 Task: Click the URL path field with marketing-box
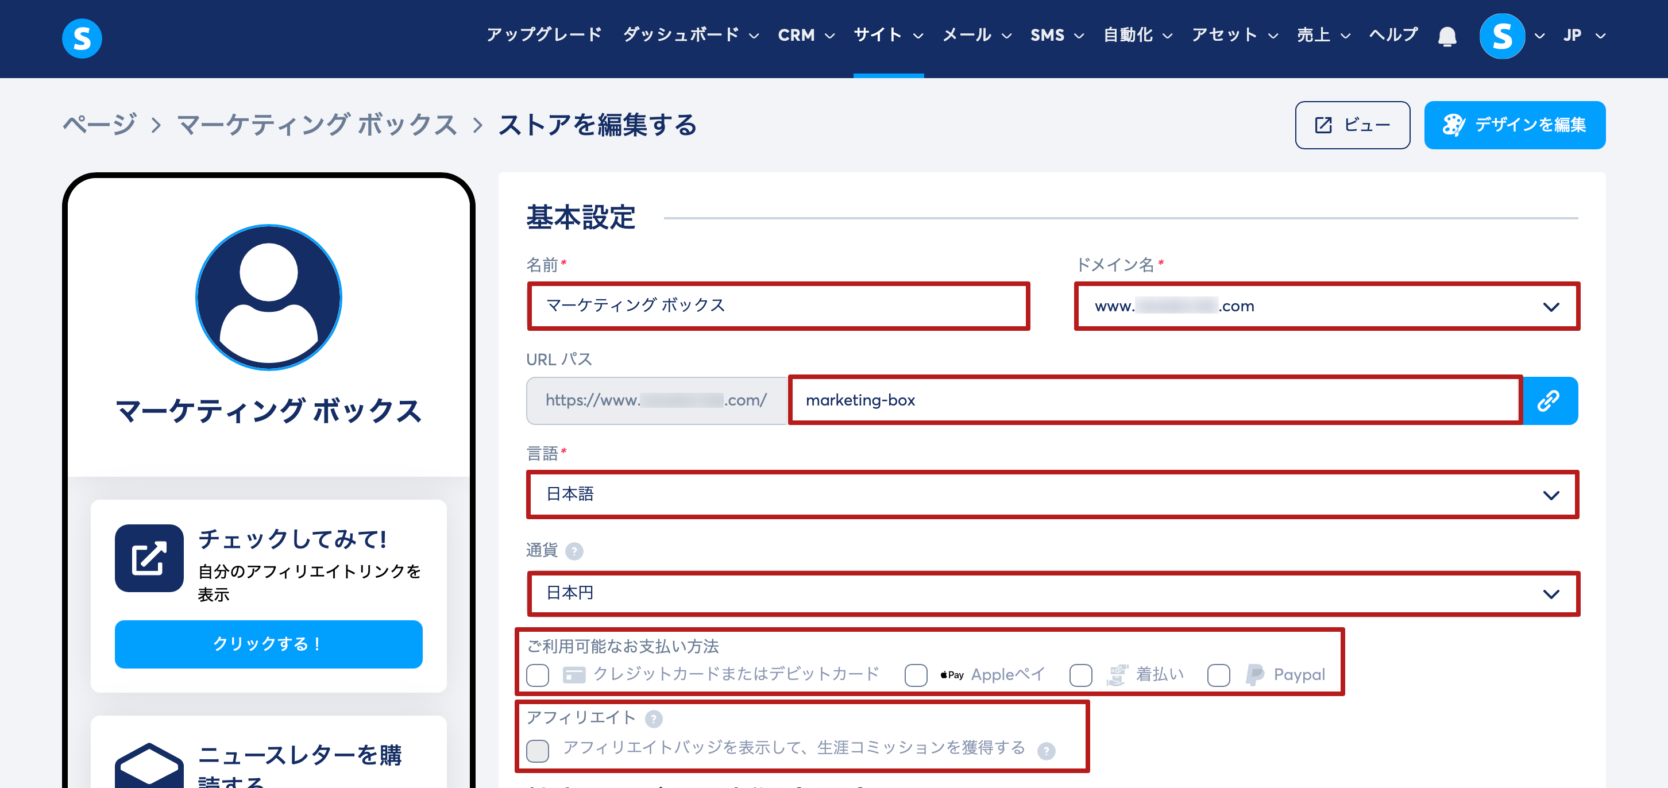pos(1155,401)
